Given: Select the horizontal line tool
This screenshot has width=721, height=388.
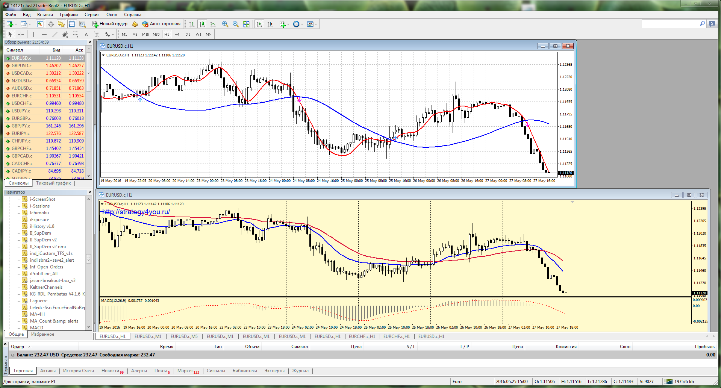Looking at the screenshot, I should (44, 34).
